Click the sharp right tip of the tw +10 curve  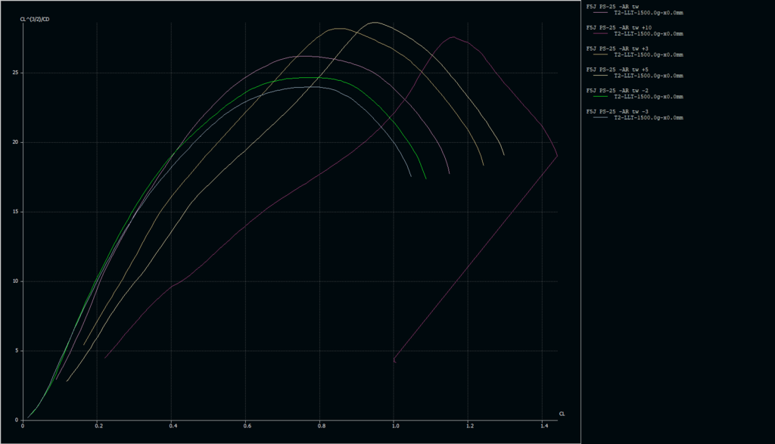557,156
